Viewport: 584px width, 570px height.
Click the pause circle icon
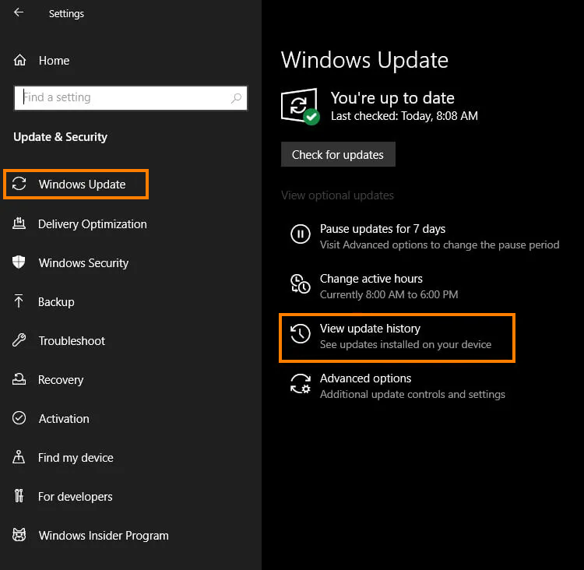301,234
